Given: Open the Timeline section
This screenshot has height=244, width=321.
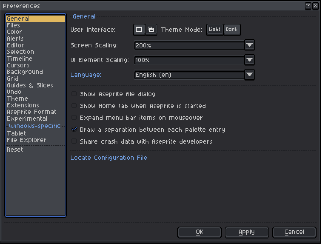Looking at the screenshot, I should click(36, 59).
